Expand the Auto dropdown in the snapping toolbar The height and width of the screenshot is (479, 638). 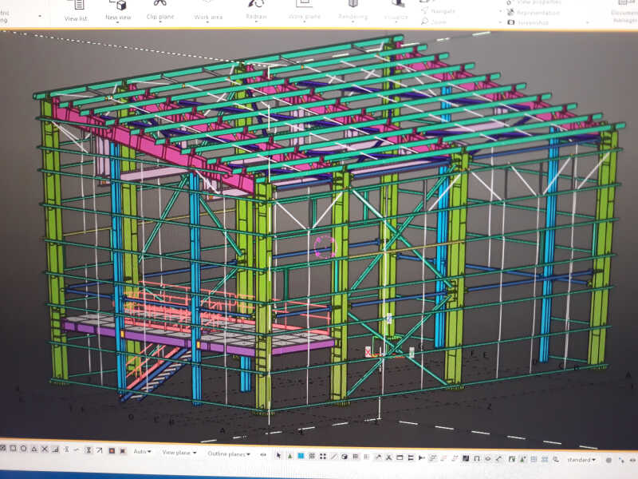pyautogui.click(x=143, y=452)
